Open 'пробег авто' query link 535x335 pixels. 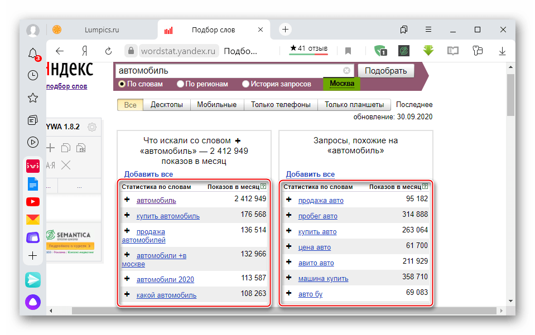[x=317, y=216]
